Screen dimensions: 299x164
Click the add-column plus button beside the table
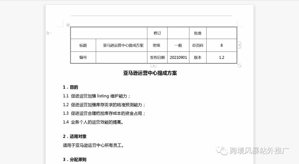[239, 45]
